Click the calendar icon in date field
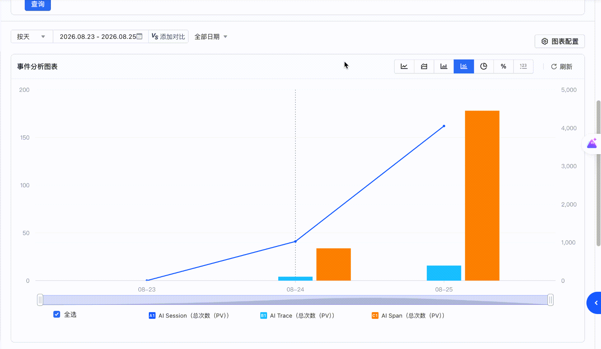Screen dimensions: 601x349 click(139, 37)
